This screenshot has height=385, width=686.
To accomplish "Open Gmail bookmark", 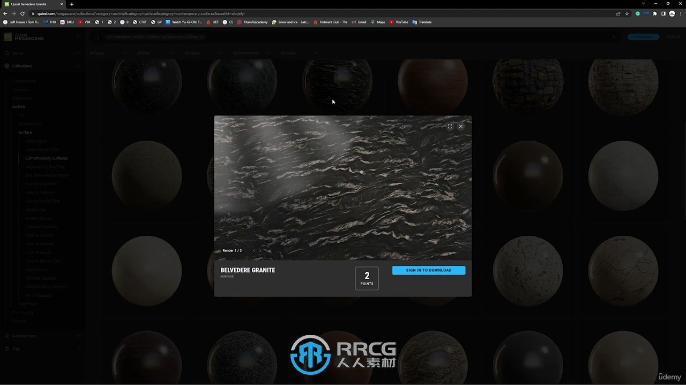I will tap(359, 22).
